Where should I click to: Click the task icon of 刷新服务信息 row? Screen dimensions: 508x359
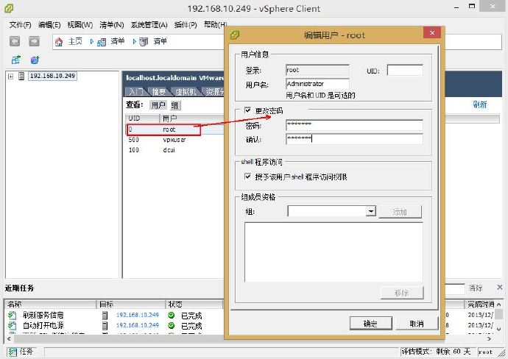(13, 315)
